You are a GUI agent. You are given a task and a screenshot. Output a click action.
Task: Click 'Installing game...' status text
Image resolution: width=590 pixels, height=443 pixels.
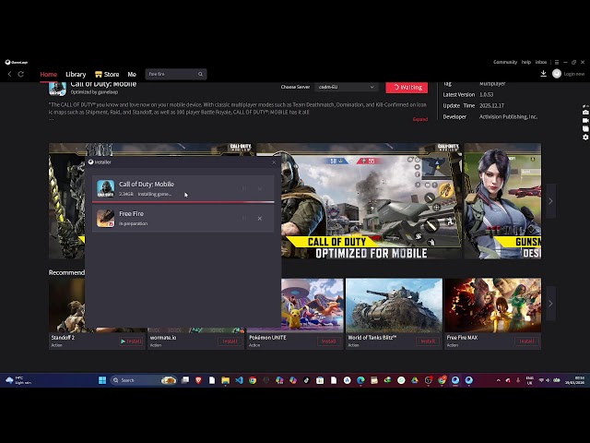pyautogui.click(x=155, y=194)
